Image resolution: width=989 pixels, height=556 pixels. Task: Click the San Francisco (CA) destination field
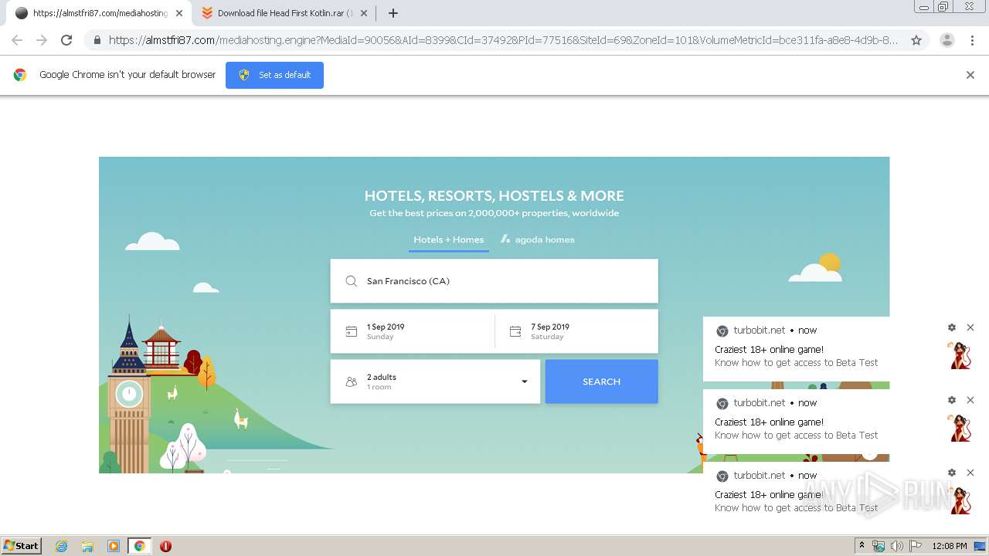[x=494, y=281]
